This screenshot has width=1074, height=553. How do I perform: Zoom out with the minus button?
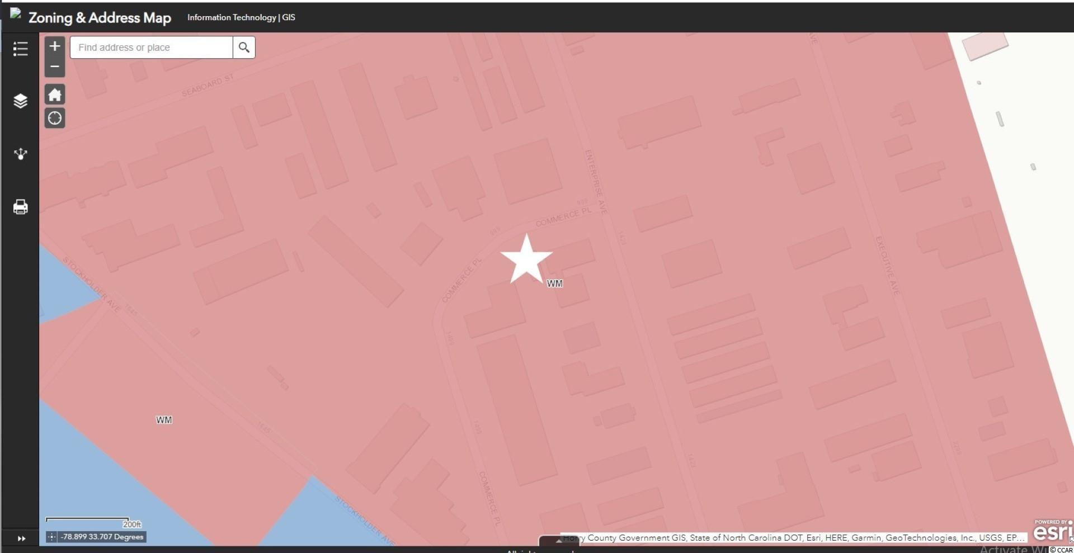click(x=55, y=67)
